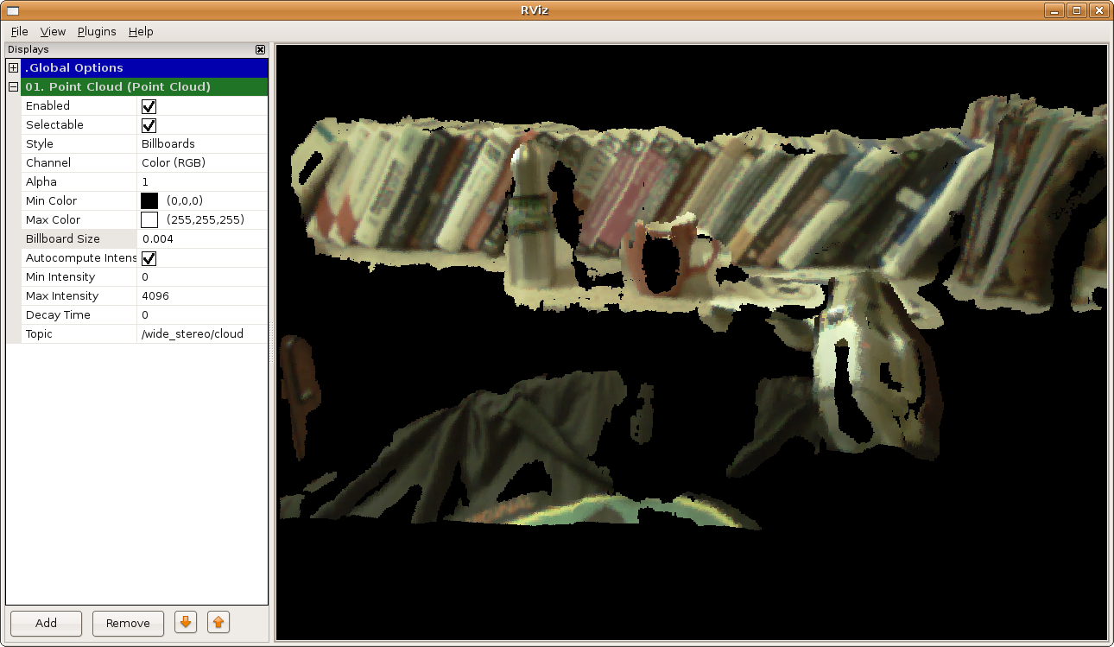Pick the black Min Color swatch
The image size is (1114, 647).
[x=149, y=200]
